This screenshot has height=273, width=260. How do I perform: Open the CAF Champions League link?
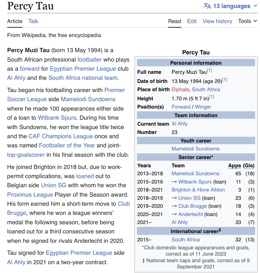pyautogui.click(x=61, y=136)
